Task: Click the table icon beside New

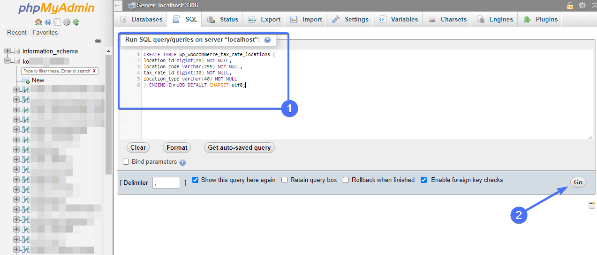Action: [26, 80]
